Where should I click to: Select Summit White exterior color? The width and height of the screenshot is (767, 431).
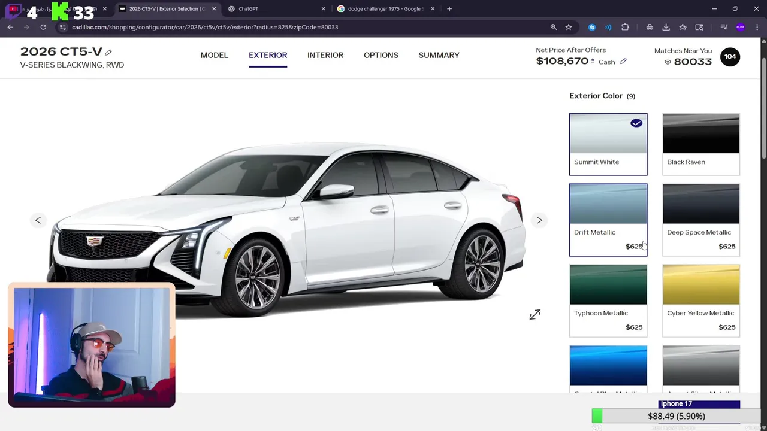pyautogui.click(x=608, y=144)
